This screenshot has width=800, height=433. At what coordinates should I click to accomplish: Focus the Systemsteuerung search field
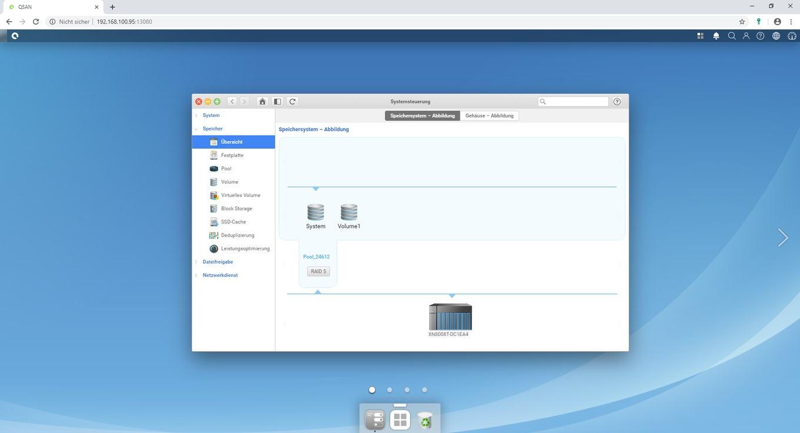tap(573, 102)
